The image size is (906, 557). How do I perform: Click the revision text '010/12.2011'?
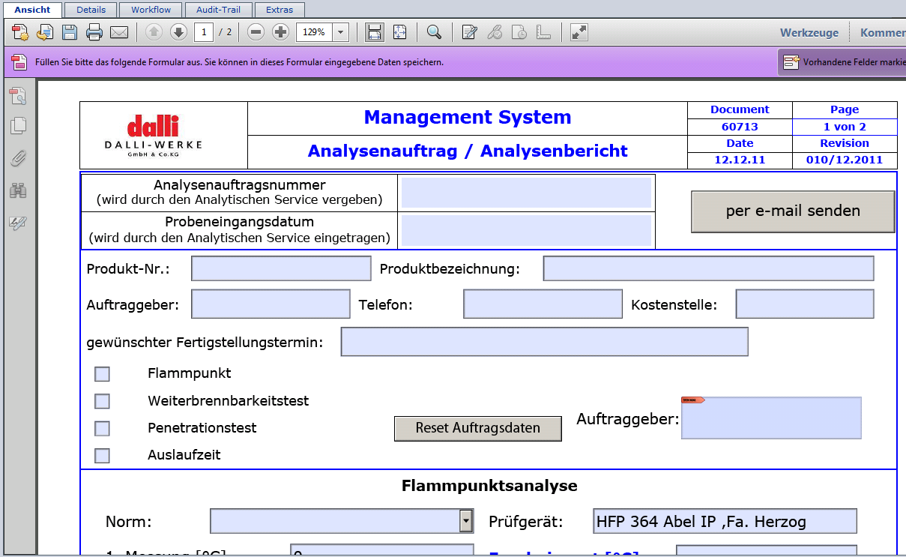pyautogui.click(x=845, y=160)
